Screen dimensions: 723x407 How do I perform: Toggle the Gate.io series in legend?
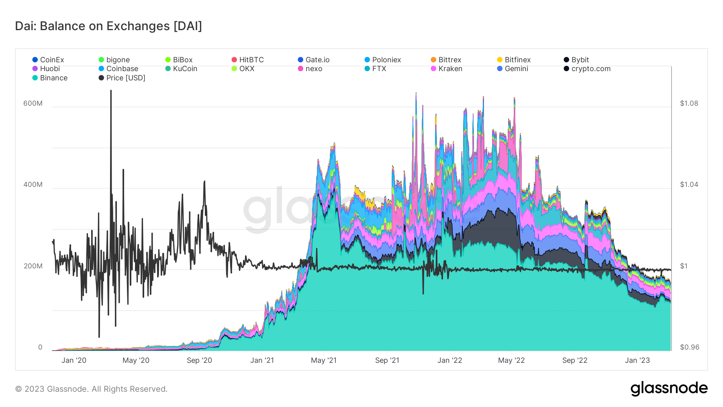[x=313, y=60]
